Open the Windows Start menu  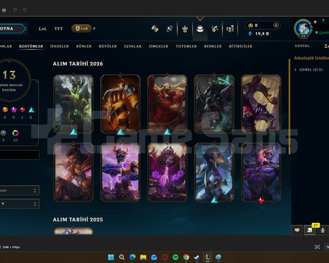pos(111,257)
